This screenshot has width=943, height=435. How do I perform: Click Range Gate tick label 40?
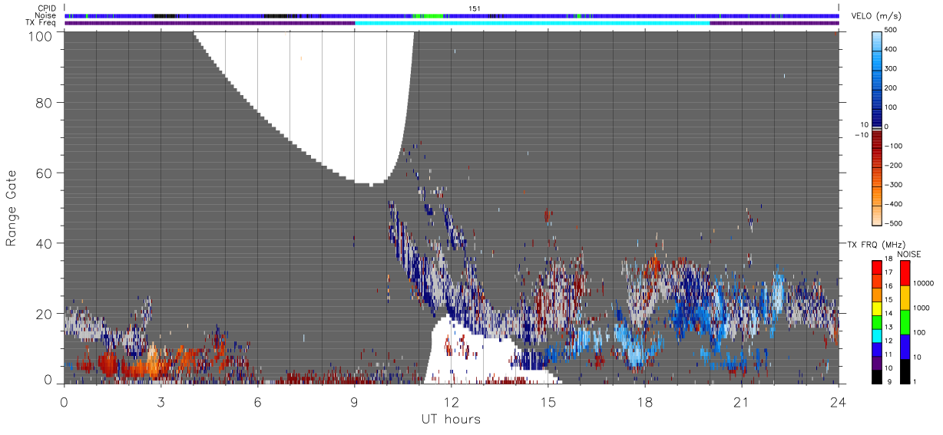[x=42, y=243]
